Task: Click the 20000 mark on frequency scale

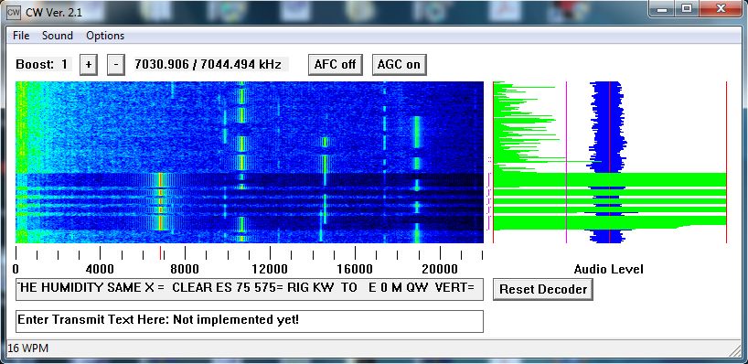Action: [440, 270]
